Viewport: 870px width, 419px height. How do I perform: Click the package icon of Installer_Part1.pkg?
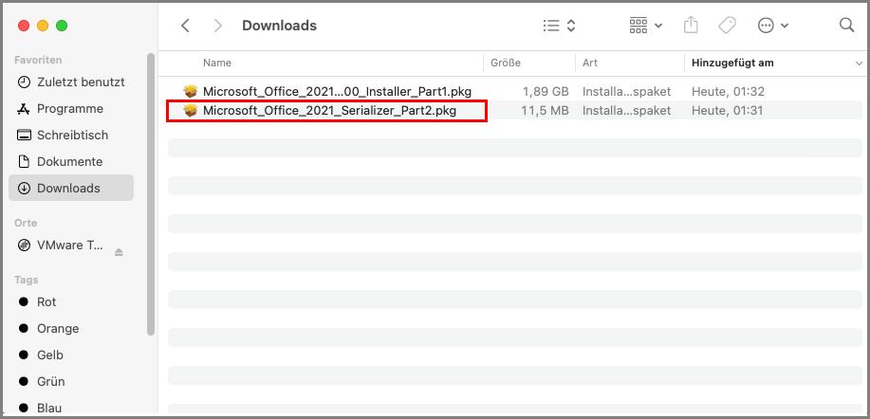click(x=191, y=91)
